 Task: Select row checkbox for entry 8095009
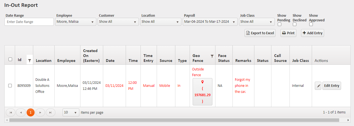10,86
